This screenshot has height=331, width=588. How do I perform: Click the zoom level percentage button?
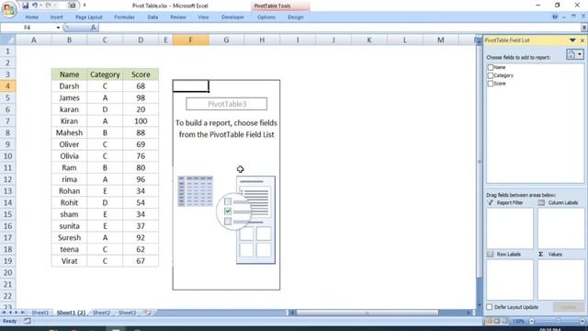[x=518, y=321]
